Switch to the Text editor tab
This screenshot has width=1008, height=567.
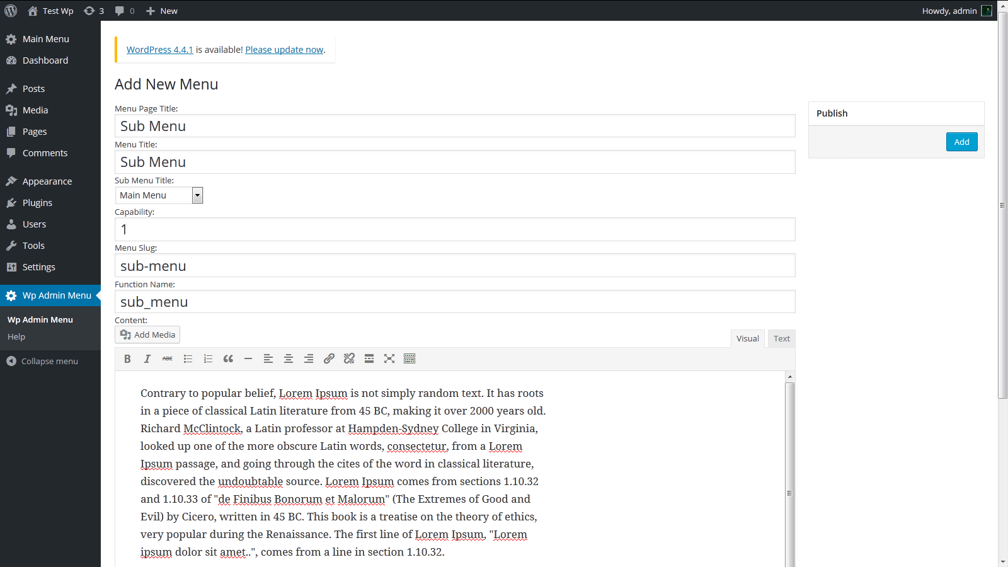click(782, 338)
